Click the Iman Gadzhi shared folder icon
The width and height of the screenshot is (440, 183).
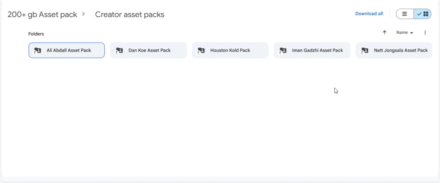click(283, 50)
